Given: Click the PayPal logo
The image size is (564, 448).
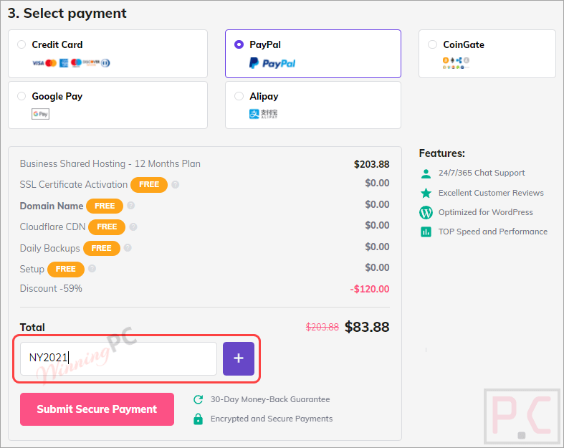Looking at the screenshot, I should pyautogui.click(x=272, y=63).
